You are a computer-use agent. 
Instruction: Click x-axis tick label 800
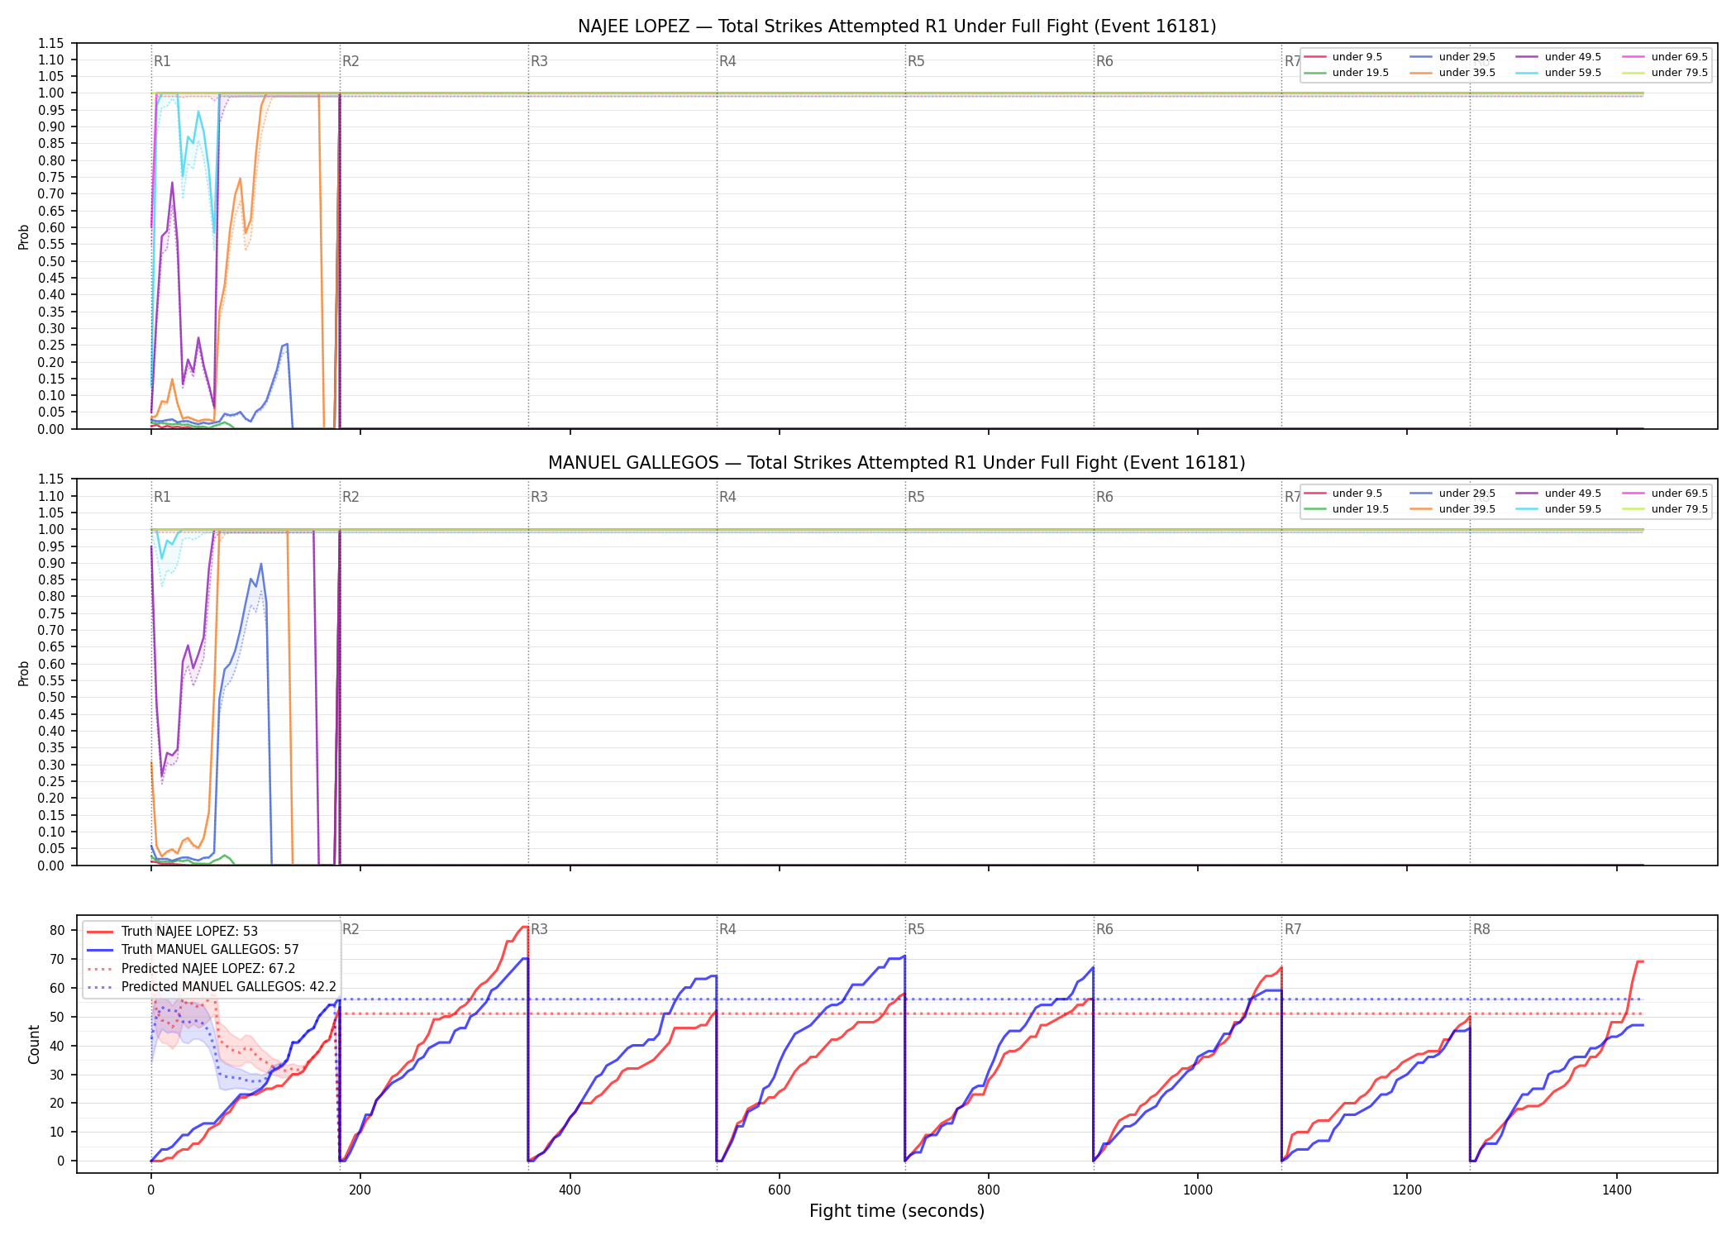[989, 1190]
